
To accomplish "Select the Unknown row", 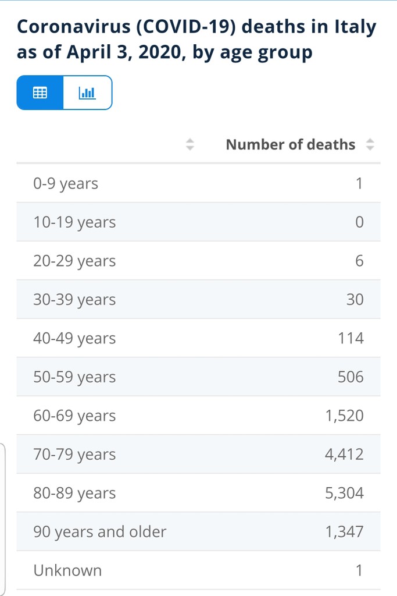I will [x=199, y=570].
